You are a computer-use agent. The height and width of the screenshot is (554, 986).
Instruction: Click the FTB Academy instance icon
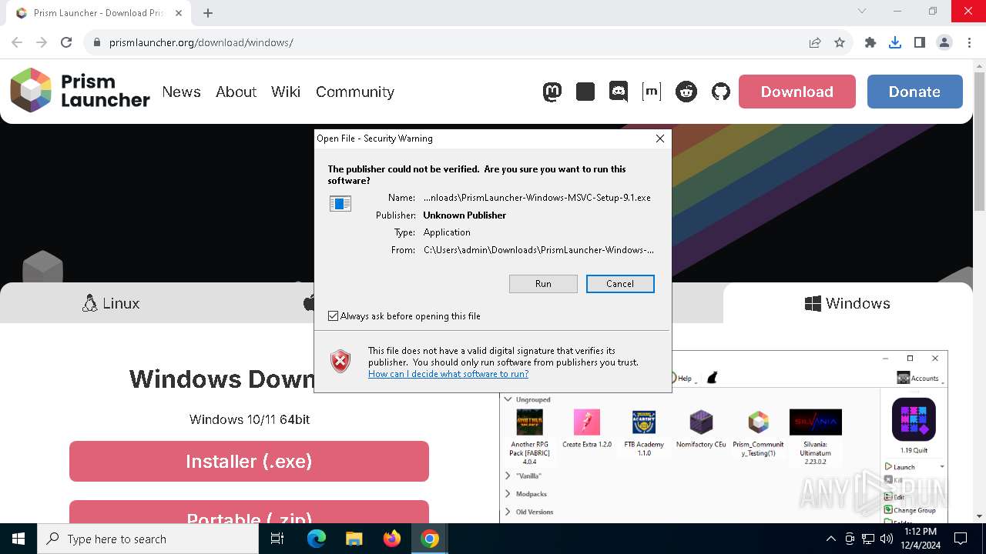click(x=644, y=422)
